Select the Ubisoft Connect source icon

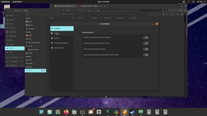pos(27,50)
